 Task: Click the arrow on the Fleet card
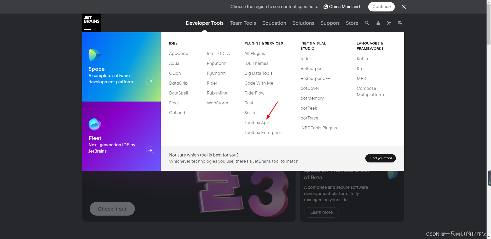click(150, 150)
